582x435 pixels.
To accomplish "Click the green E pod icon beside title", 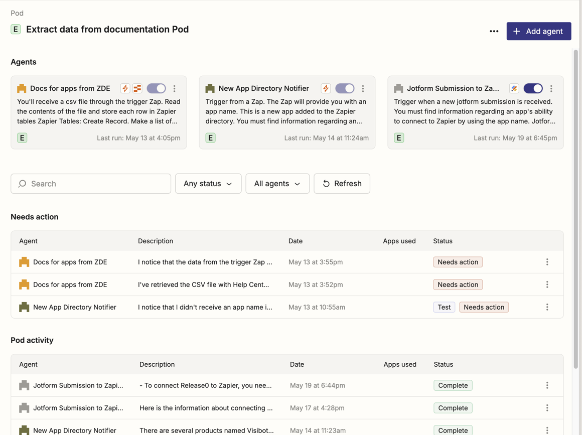I will [16, 29].
